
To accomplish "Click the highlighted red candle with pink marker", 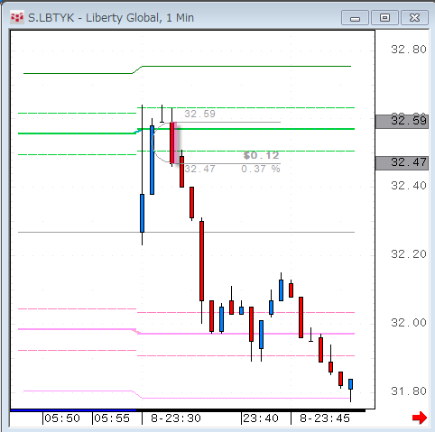I will click(172, 142).
